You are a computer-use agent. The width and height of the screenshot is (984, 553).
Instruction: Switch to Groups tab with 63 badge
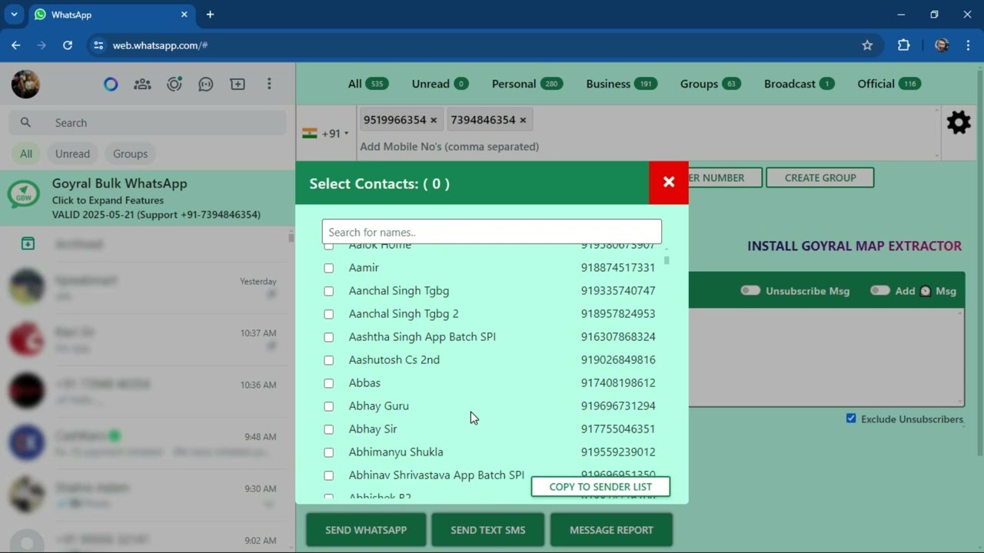point(710,84)
